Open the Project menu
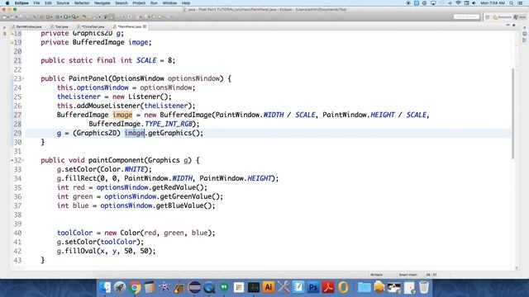 coord(139,3)
